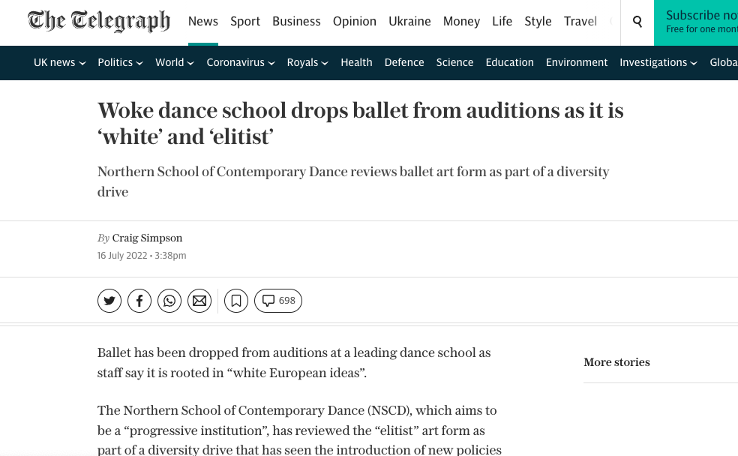Viewport: 738px width, 456px height.
Task: Open the 698 comments
Action: click(x=278, y=301)
